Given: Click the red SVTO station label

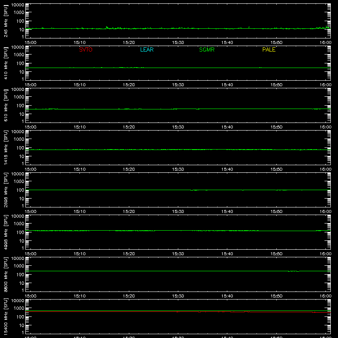Looking at the screenshot, I should pos(86,49).
